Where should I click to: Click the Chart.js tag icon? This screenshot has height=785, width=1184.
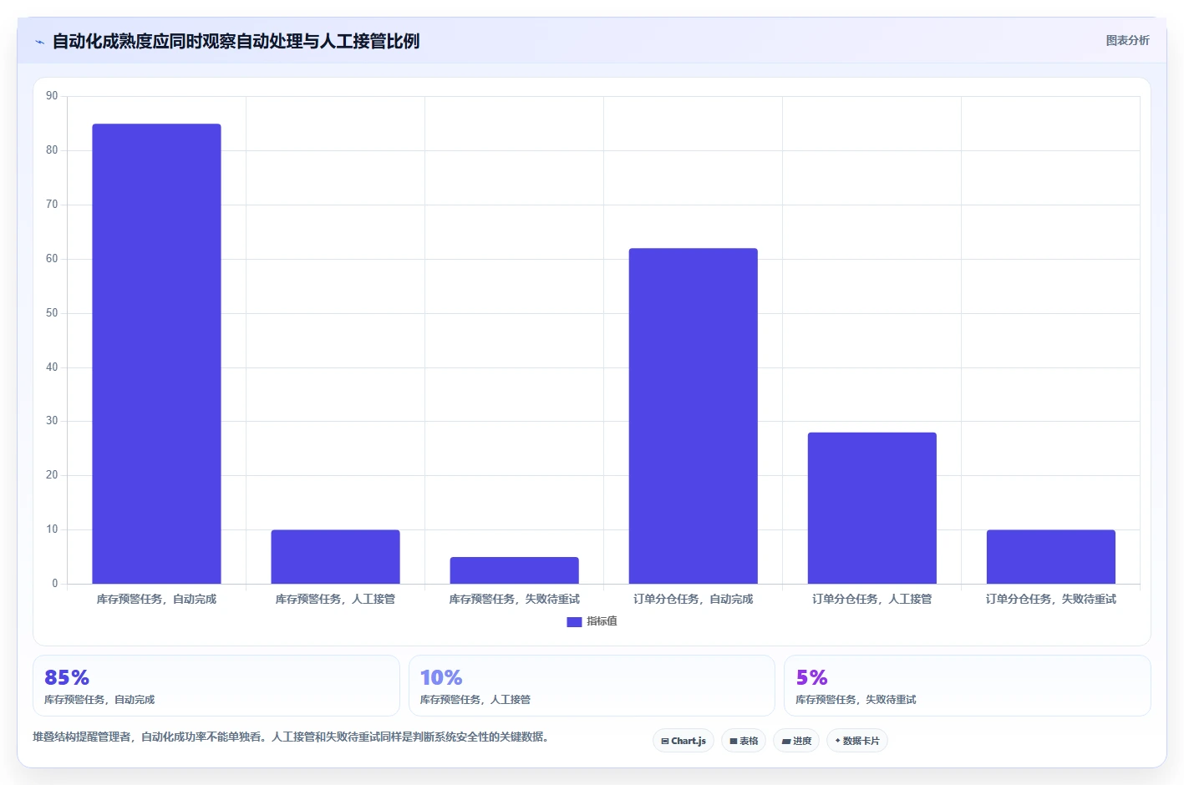click(665, 742)
